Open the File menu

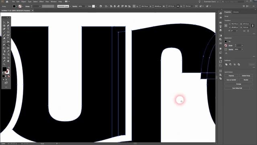[13, 2]
